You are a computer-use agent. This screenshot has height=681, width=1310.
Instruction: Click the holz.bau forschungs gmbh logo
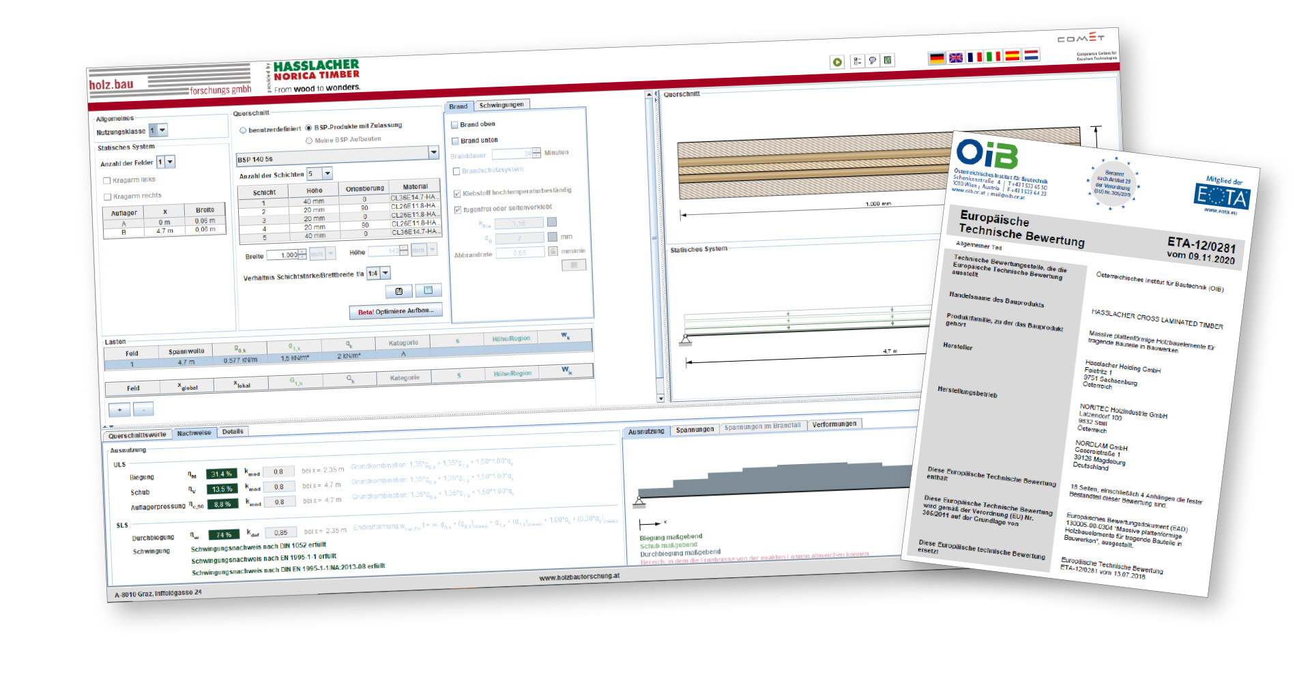point(170,82)
